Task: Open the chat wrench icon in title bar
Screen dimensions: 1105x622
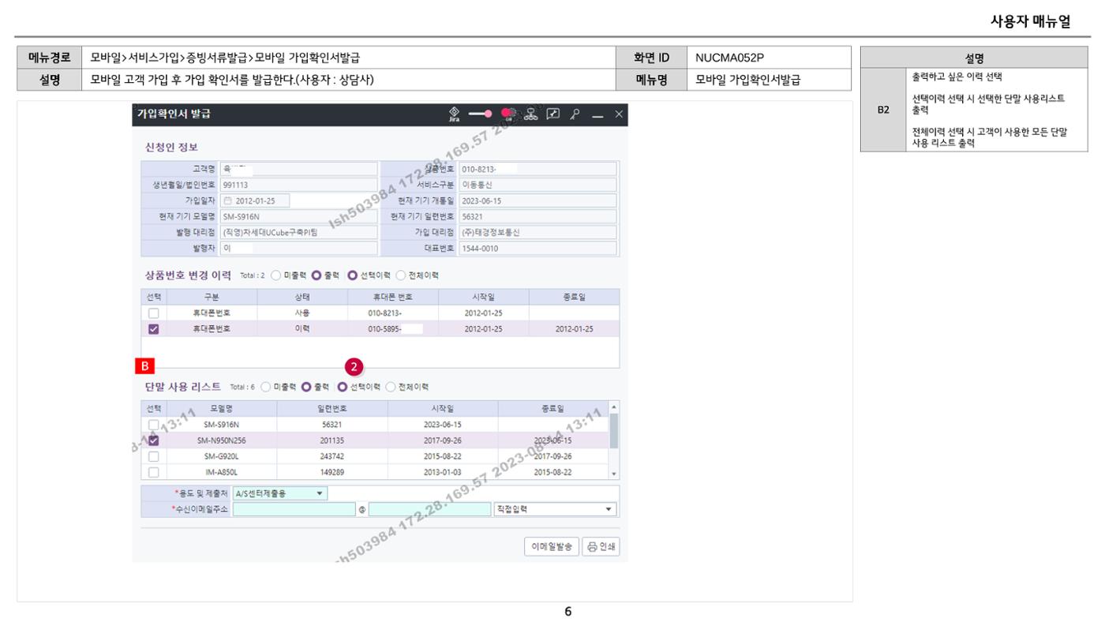Action: 554,114
